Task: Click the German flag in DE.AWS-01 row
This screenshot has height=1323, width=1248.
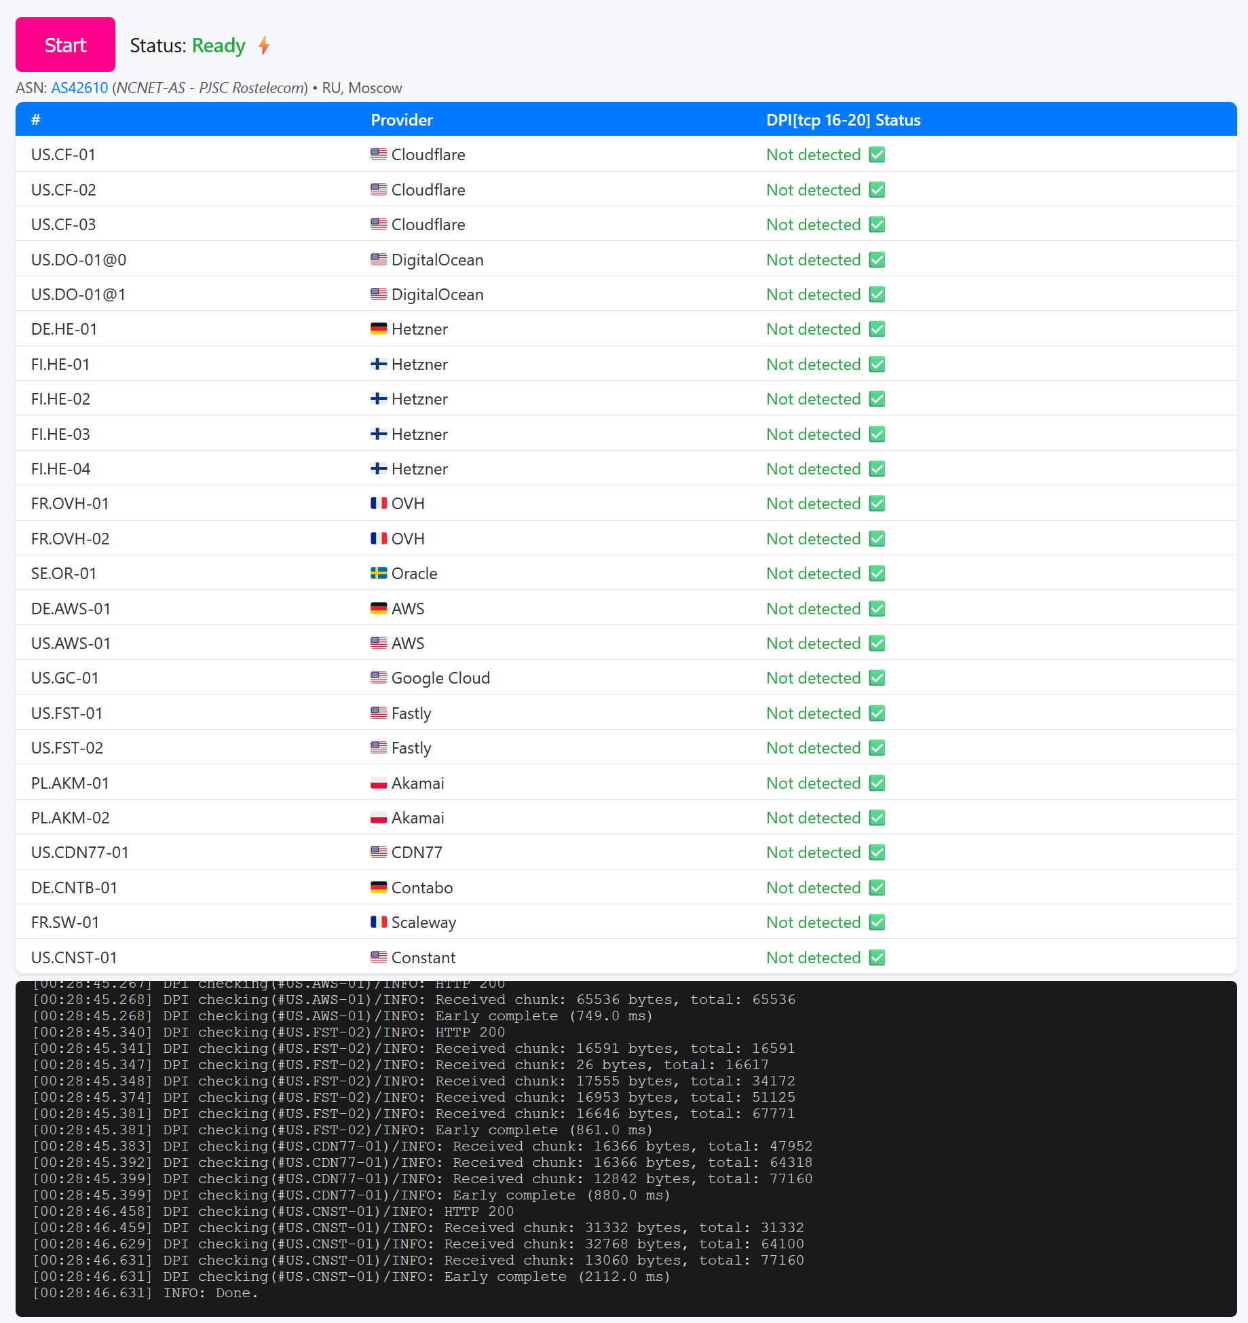Action: [x=379, y=608]
